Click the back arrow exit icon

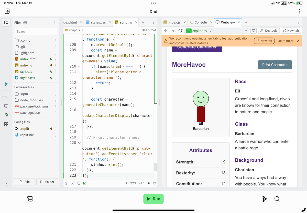click(x=7, y=11)
